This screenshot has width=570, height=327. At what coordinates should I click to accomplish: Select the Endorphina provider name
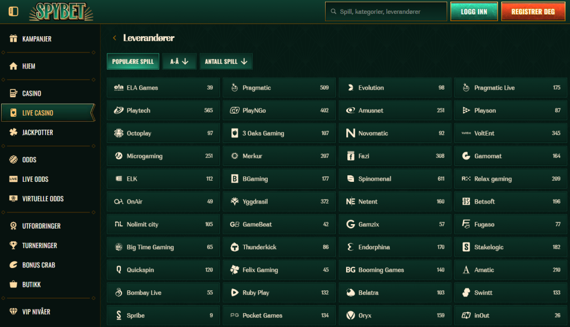(374, 247)
